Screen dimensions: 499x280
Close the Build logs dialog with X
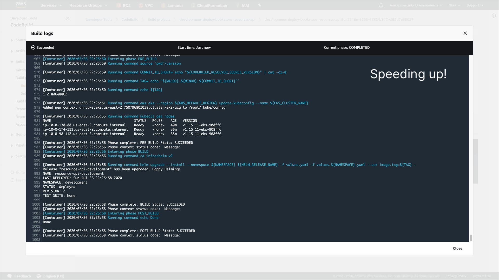coord(465,33)
